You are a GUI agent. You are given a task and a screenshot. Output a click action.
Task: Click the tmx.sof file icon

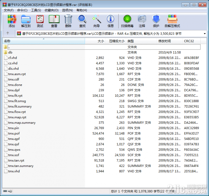click(x=6, y=155)
